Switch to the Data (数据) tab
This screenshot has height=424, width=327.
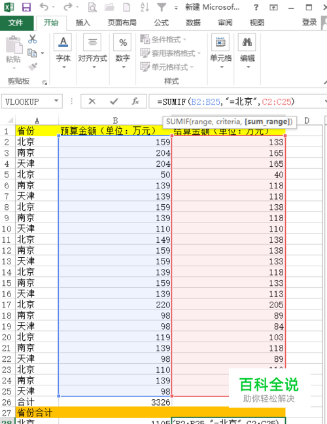click(193, 23)
